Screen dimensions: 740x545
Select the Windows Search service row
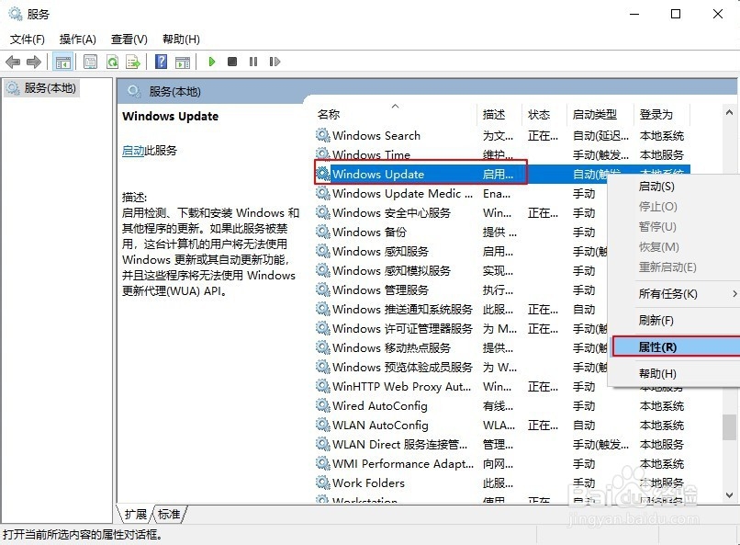click(x=376, y=134)
